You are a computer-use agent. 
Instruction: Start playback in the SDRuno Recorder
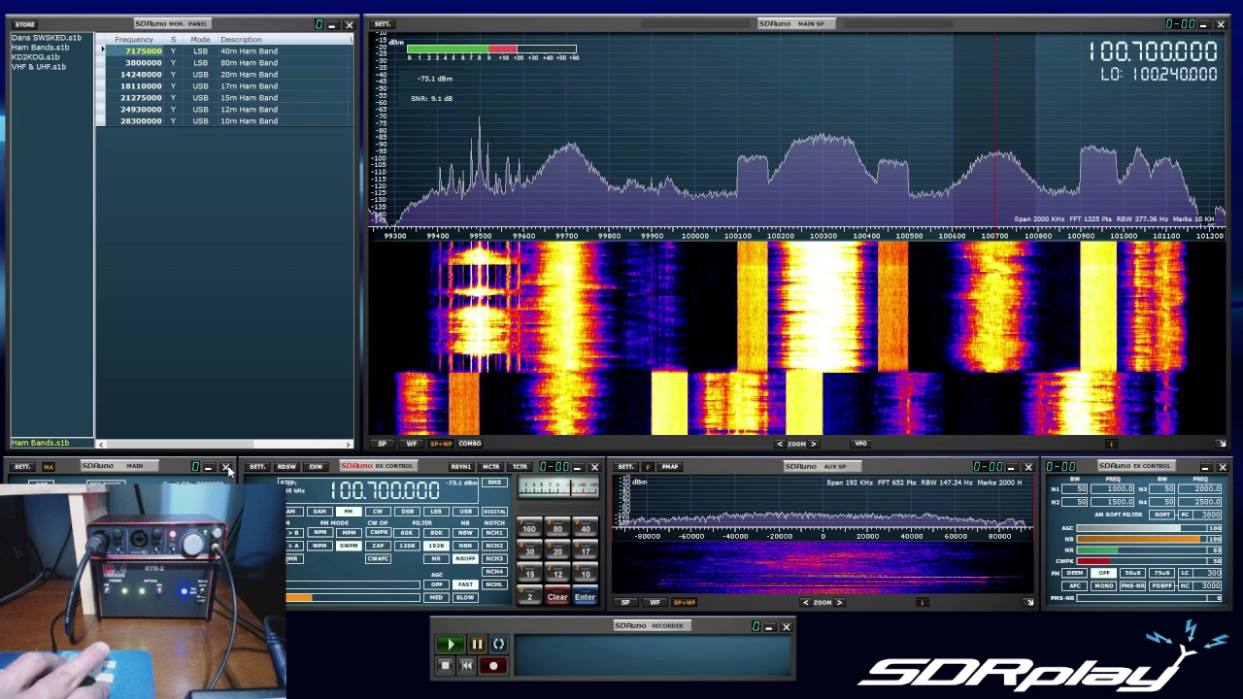(x=451, y=644)
